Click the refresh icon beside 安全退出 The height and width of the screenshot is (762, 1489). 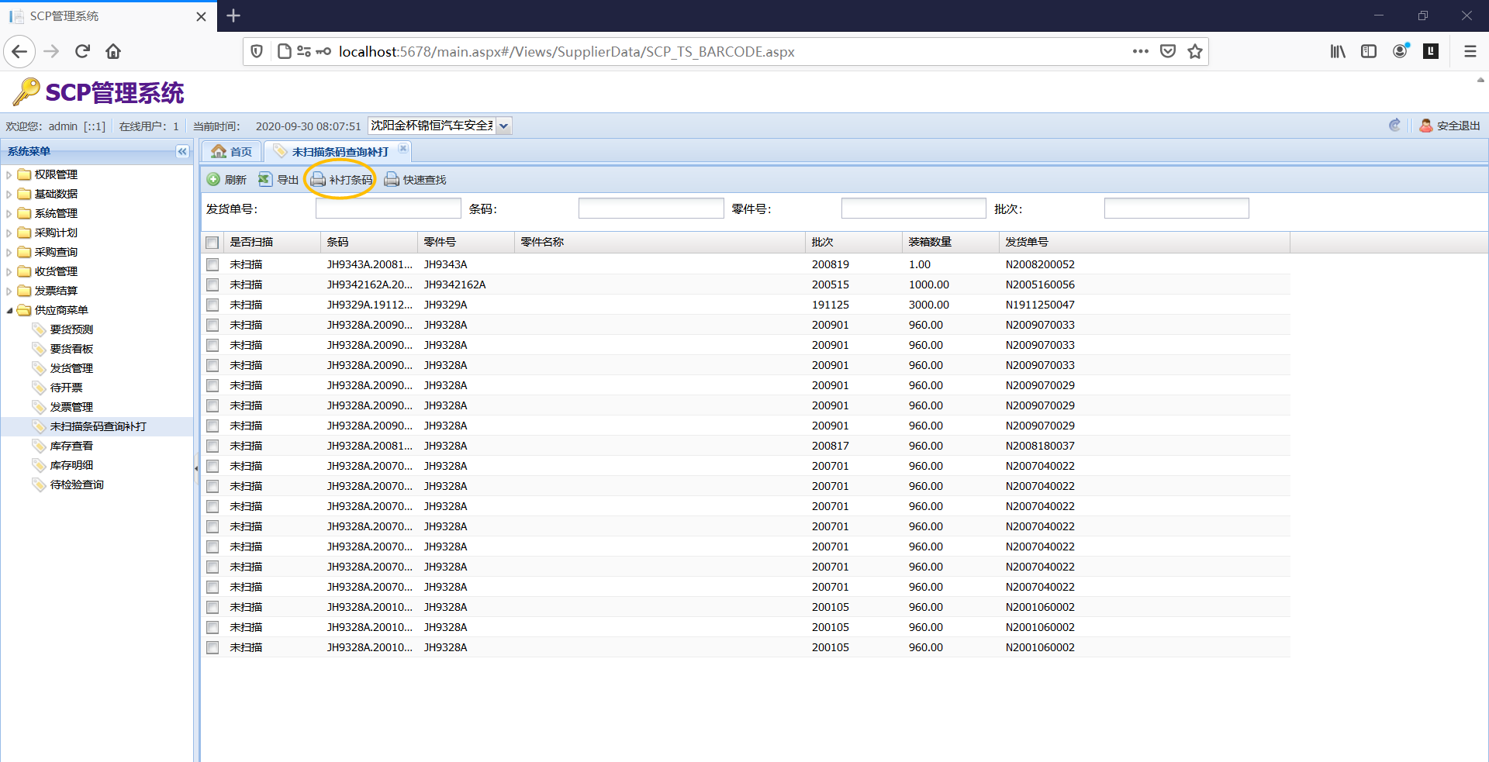pyautogui.click(x=1394, y=126)
